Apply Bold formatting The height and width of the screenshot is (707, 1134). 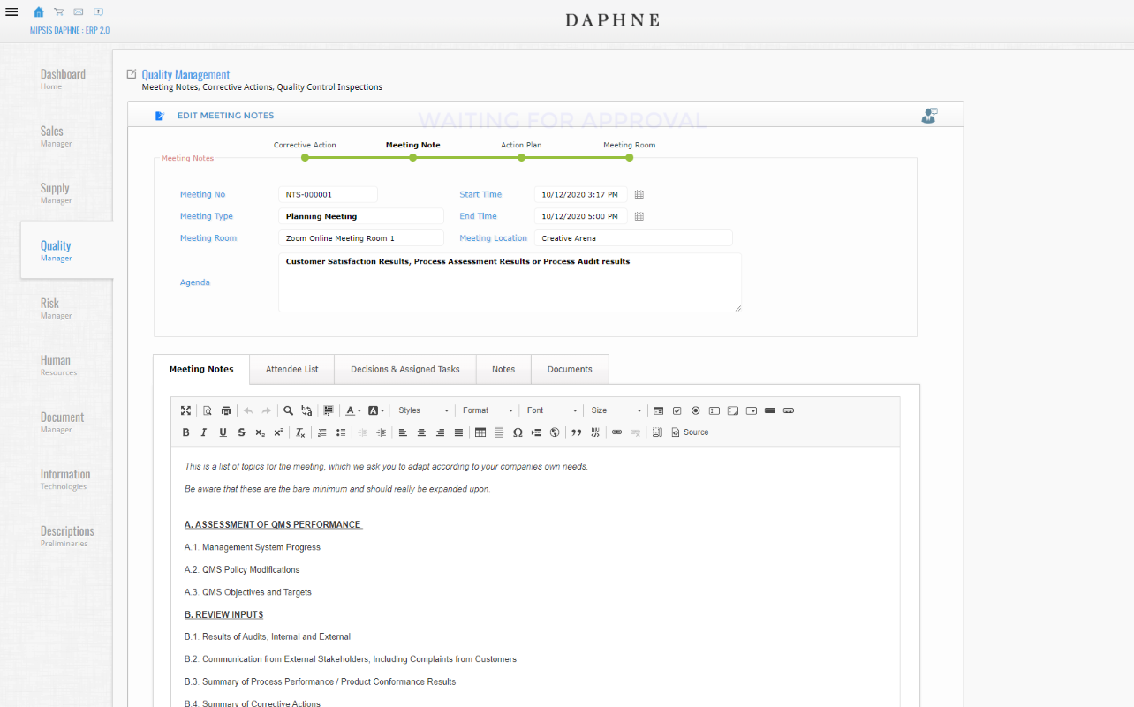(185, 432)
